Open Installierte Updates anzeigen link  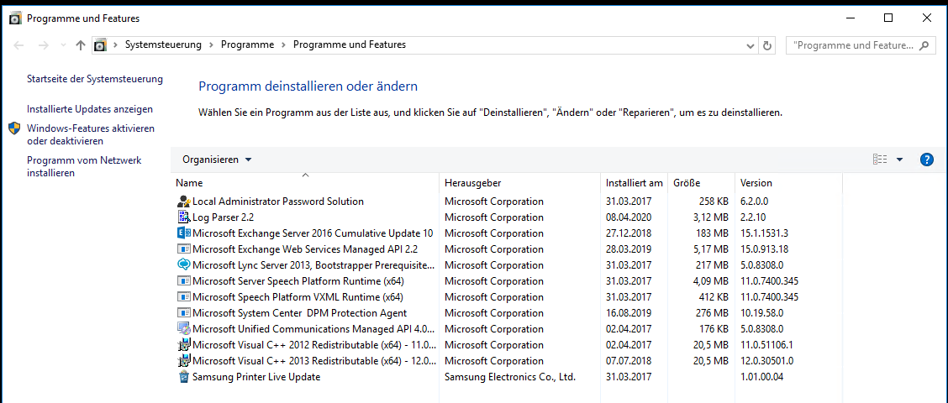point(90,109)
